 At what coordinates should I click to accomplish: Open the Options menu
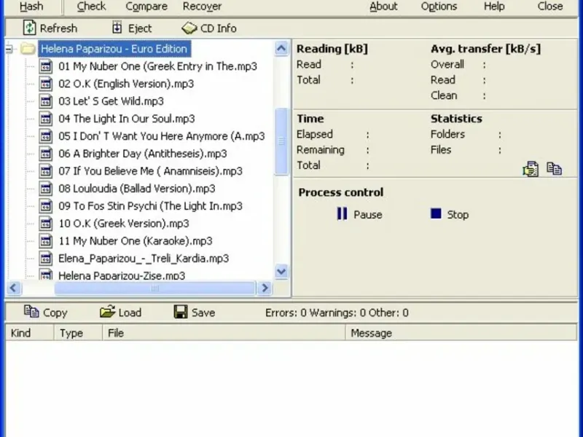pyautogui.click(x=439, y=7)
